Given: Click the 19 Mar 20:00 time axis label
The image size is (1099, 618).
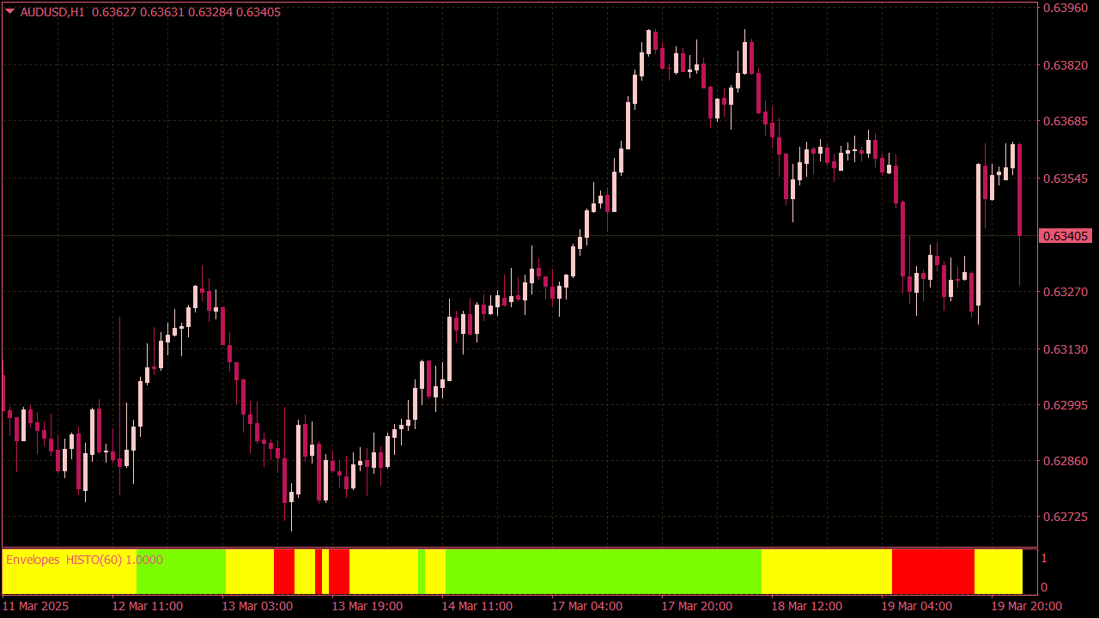Looking at the screenshot, I should point(1027,606).
